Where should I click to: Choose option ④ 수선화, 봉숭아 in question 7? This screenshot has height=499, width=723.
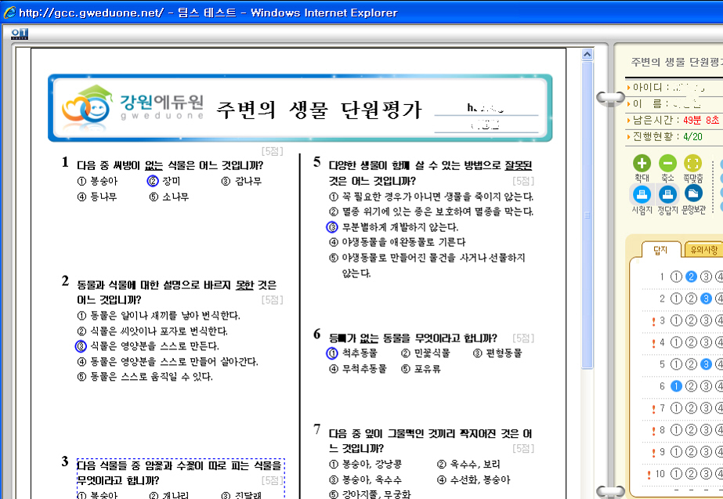(x=473, y=480)
